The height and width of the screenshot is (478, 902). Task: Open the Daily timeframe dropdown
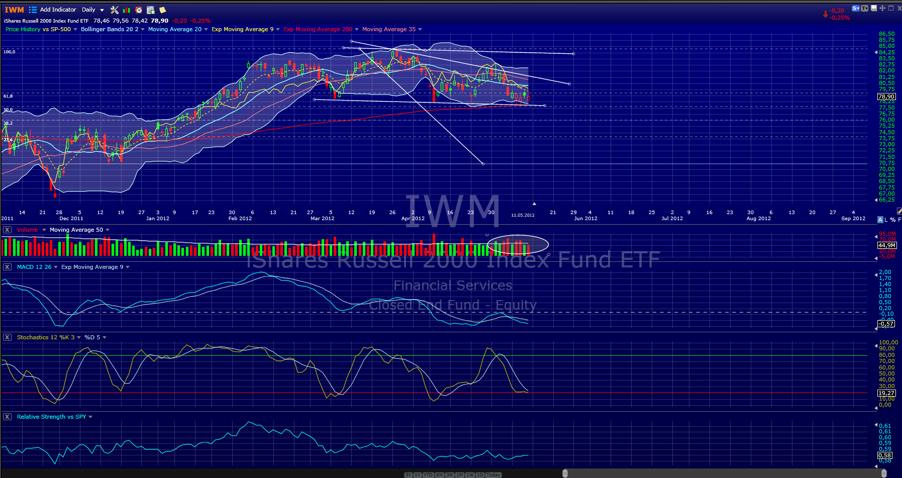92,10
